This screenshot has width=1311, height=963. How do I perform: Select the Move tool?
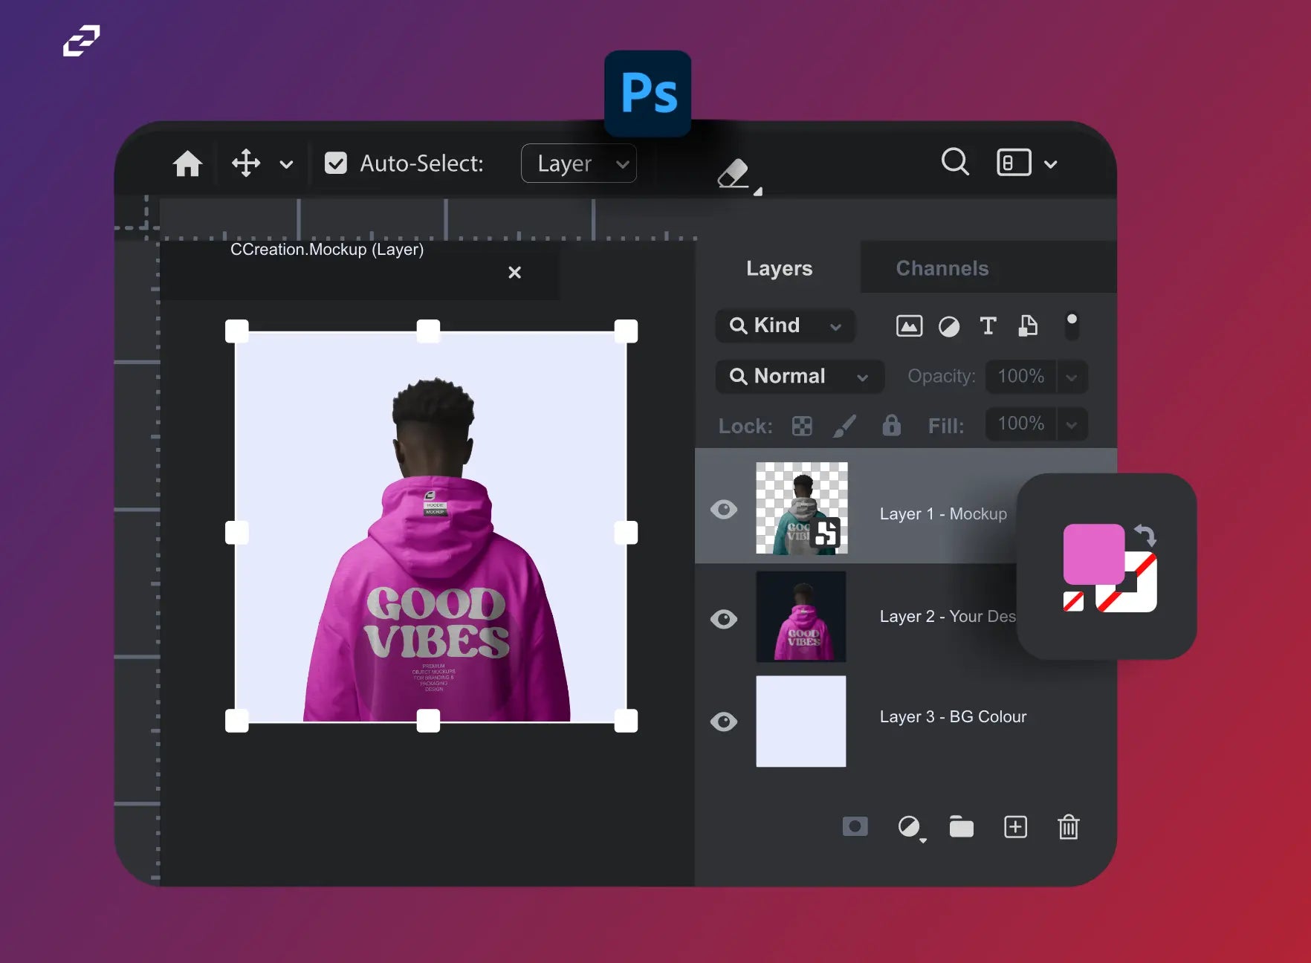coord(246,163)
